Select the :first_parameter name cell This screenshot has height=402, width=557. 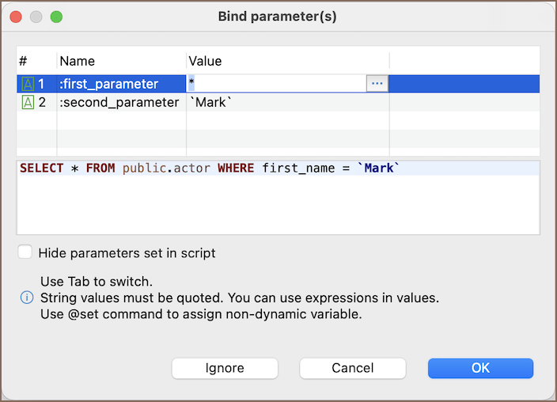point(109,84)
